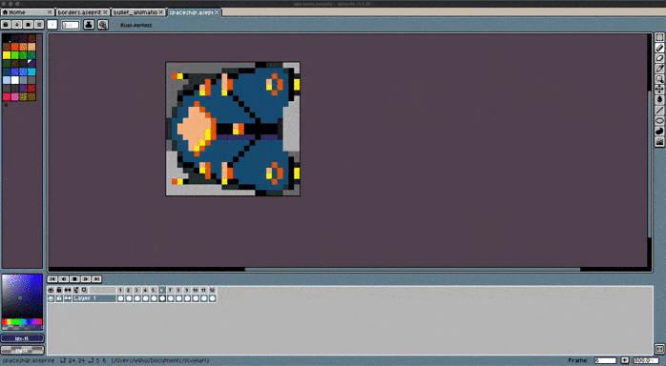This screenshot has width=666, height=366.
Task: Open the palette presets icon
Action: 28,25
